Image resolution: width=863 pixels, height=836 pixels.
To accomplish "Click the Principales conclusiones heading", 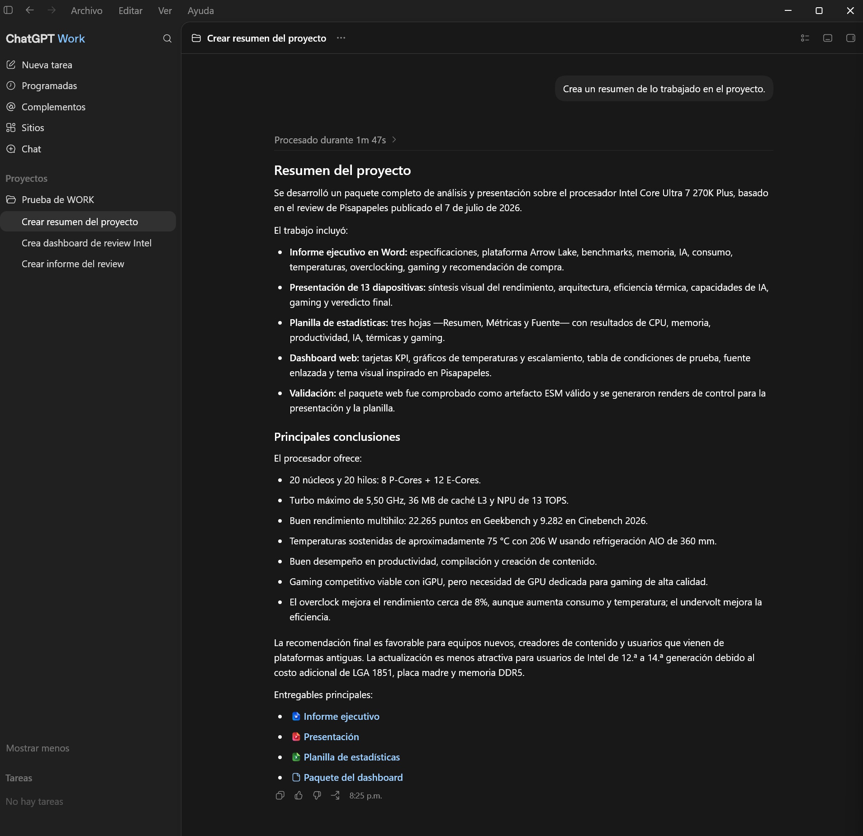I will [x=337, y=437].
